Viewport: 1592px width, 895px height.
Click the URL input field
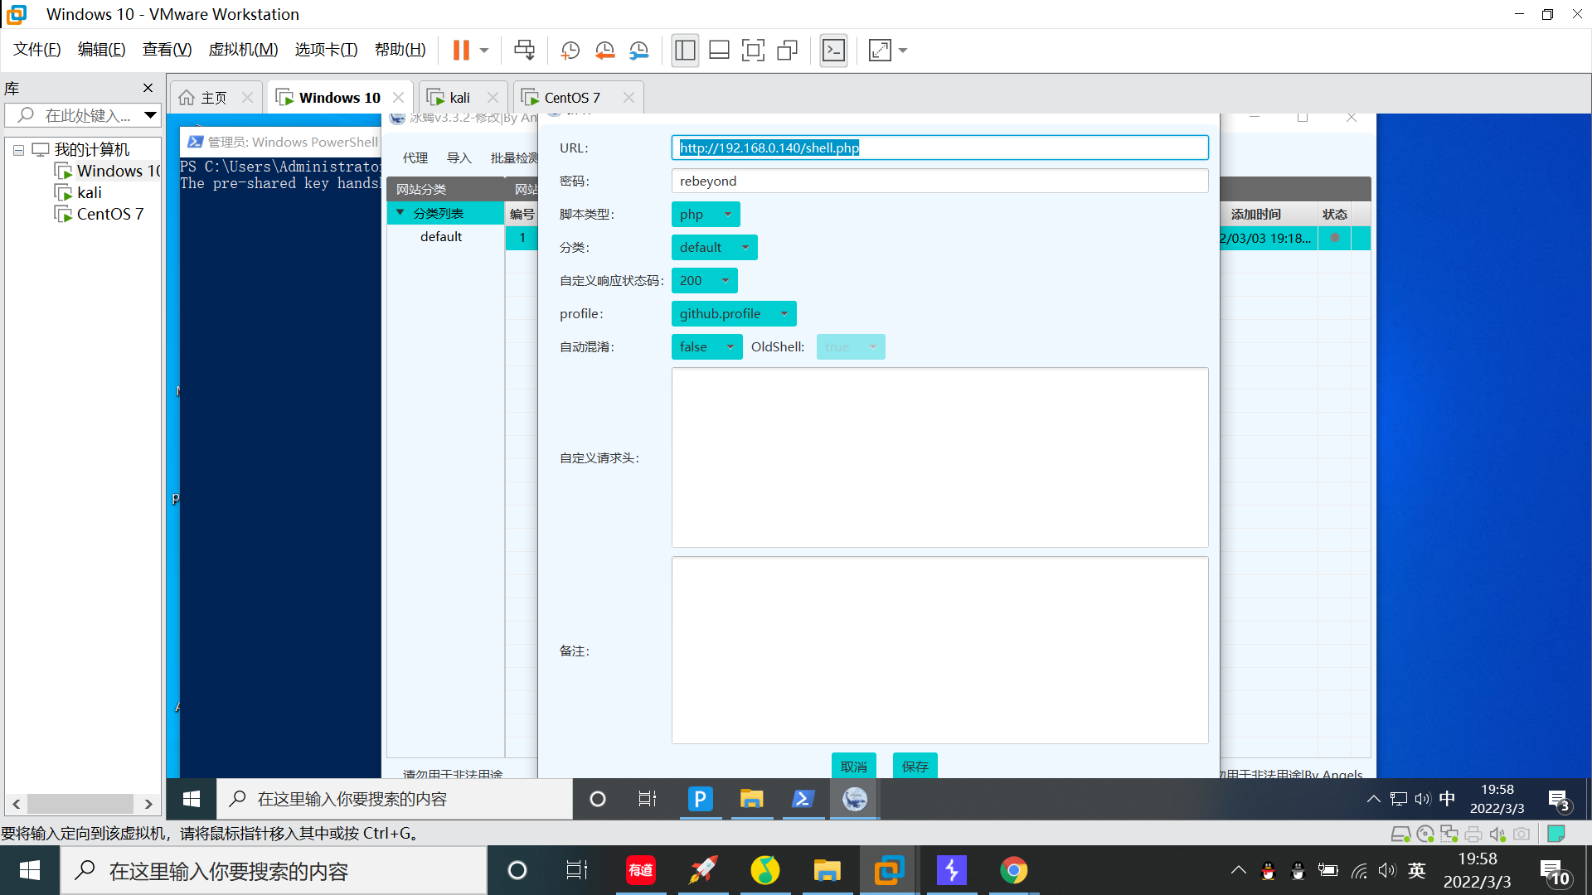point(939,148)
